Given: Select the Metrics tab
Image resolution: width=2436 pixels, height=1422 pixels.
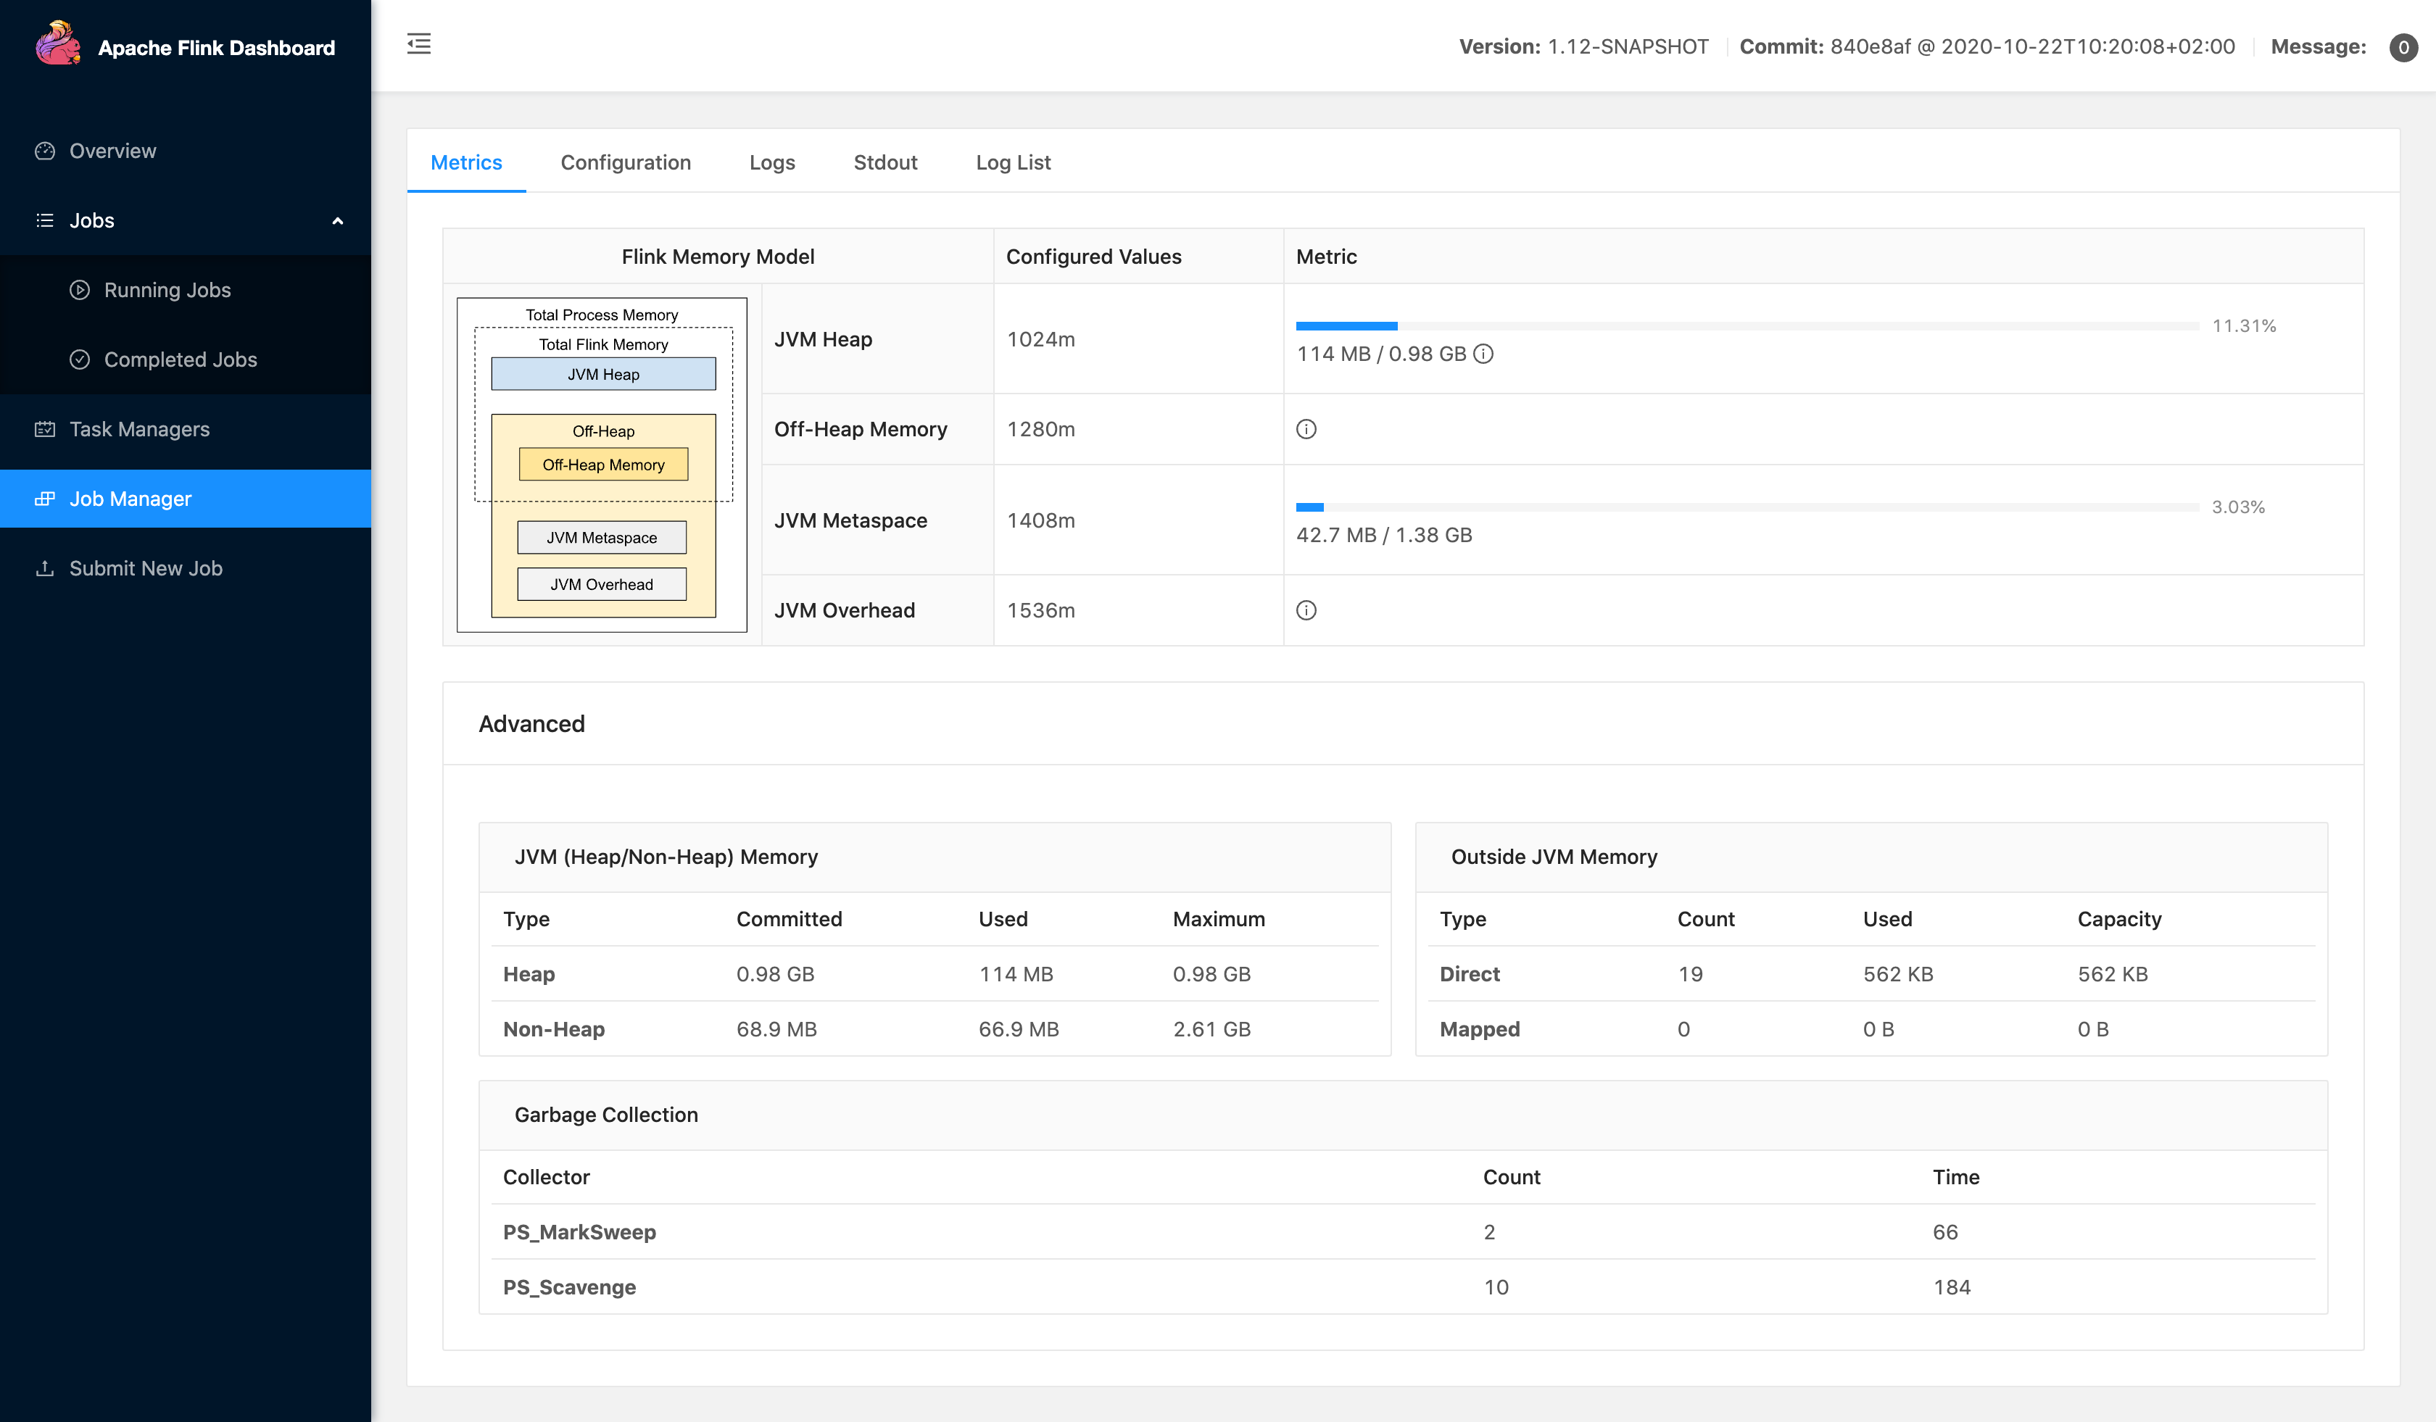Looking at the screenshot, I should [466, 162].
